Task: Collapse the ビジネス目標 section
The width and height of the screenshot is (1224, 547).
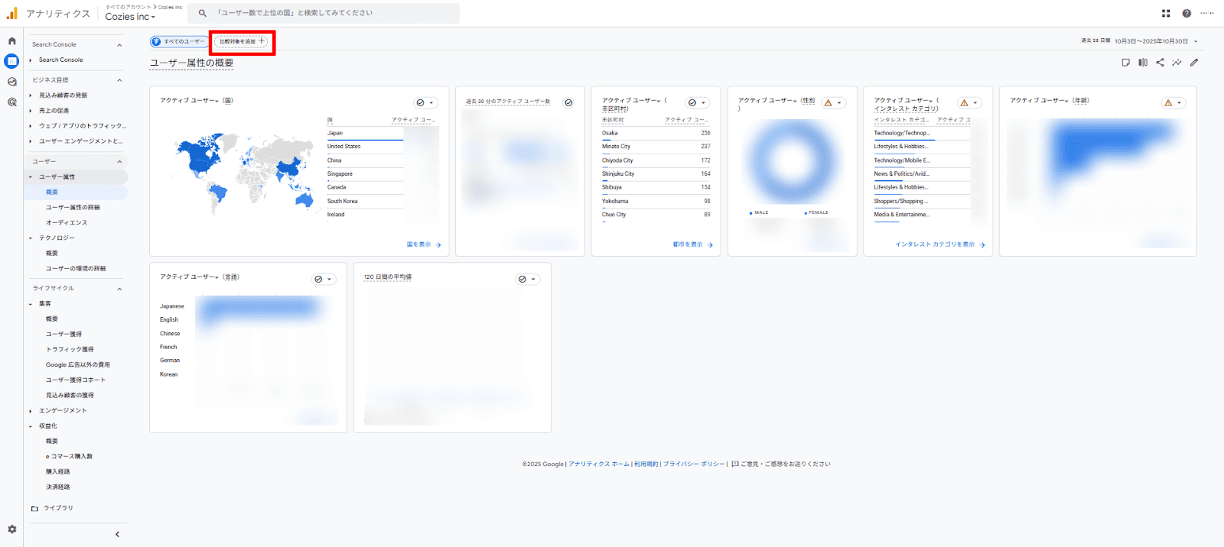Action: 119,80
